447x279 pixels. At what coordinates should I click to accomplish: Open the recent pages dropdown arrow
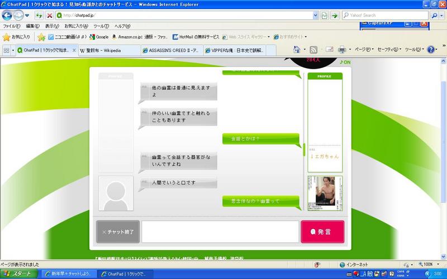27,16
